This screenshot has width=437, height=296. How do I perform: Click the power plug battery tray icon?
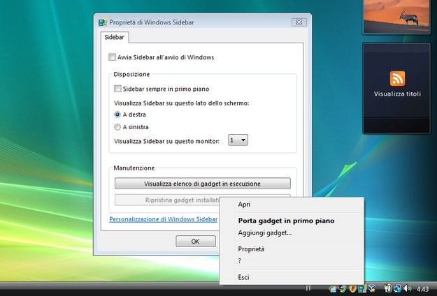coord(387,289)
